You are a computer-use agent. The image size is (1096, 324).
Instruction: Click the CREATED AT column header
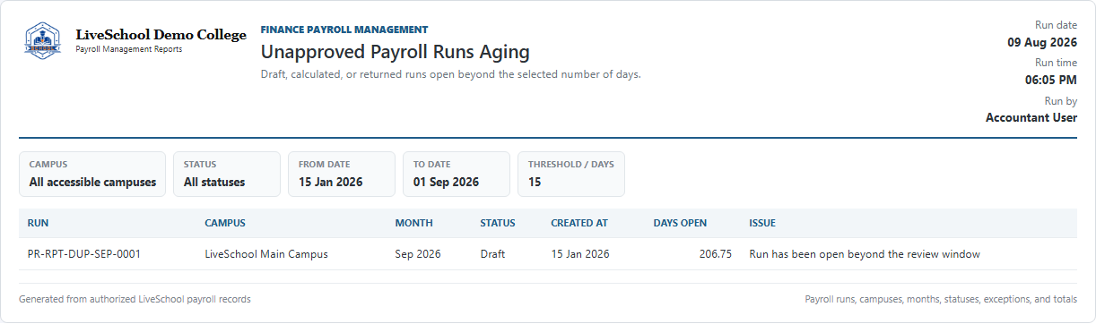point(579,223)
